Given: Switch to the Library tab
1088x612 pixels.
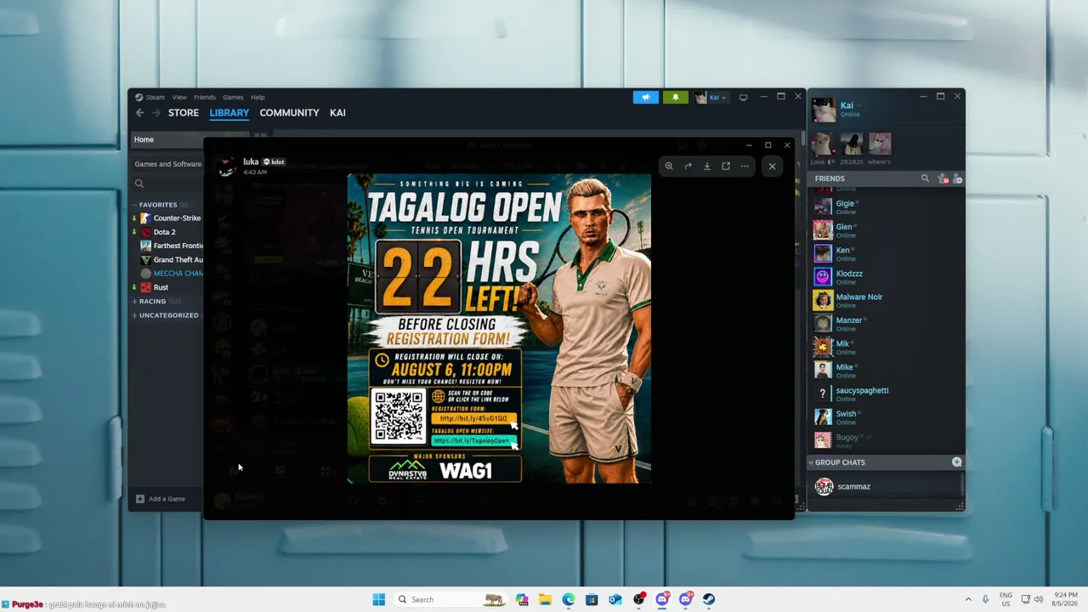Looking at the screenshot, I should point(229,112).
